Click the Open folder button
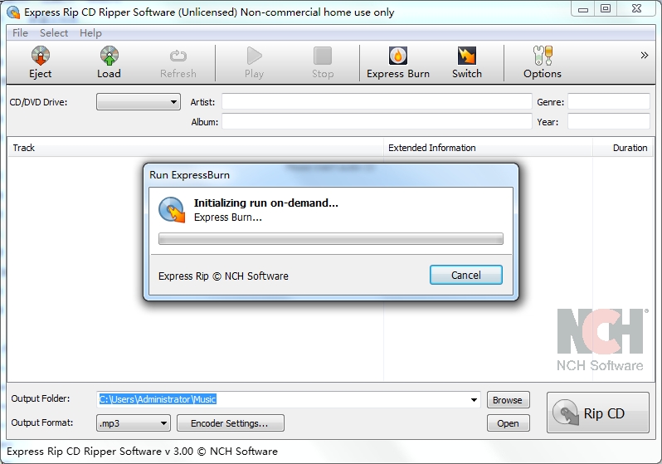 (508, 423)
